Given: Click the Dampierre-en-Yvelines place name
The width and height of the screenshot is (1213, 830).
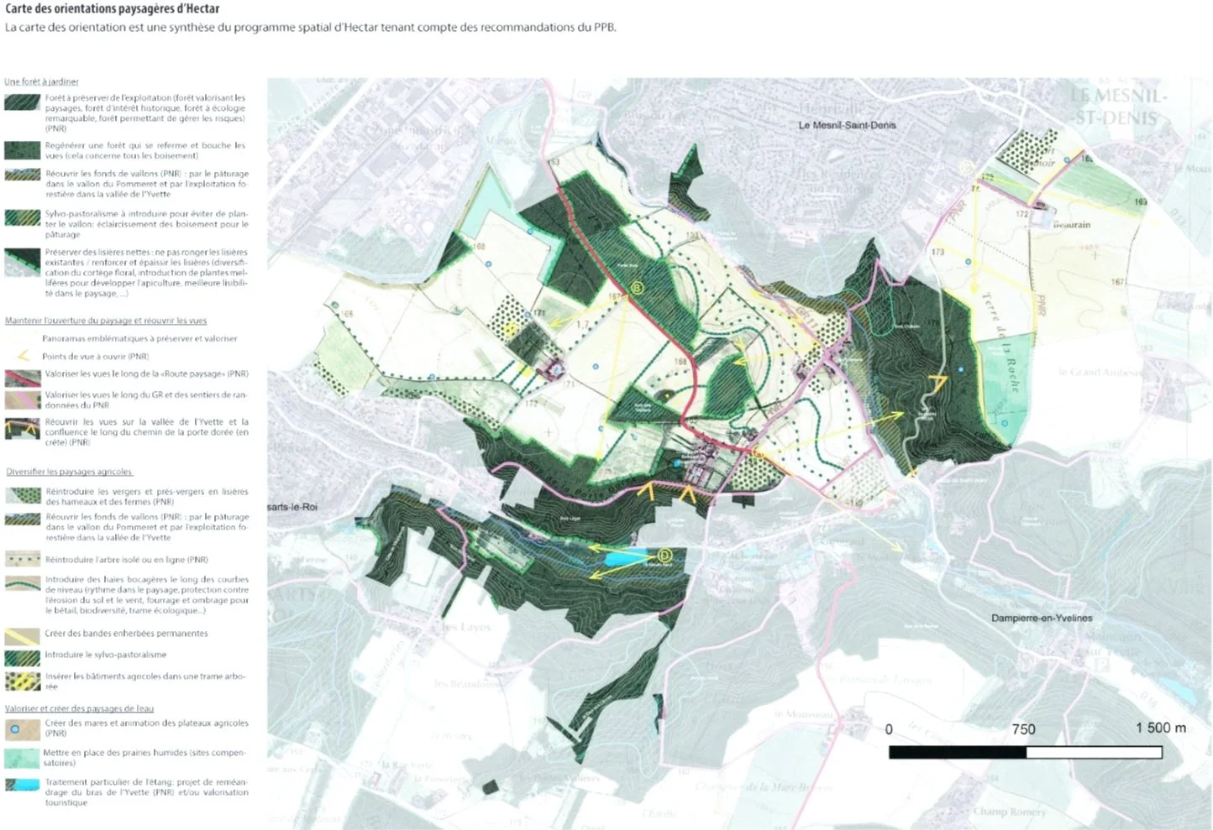Looking at the screenshot, I should point(1042,618).
